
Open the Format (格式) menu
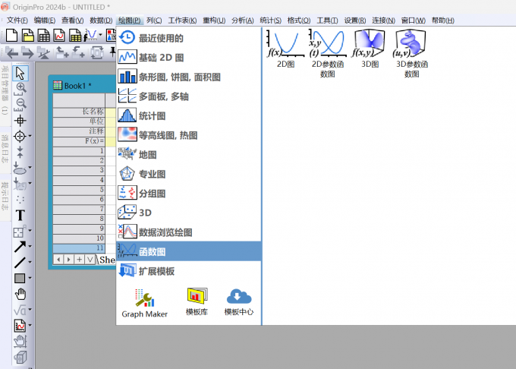tap(299, 20)
